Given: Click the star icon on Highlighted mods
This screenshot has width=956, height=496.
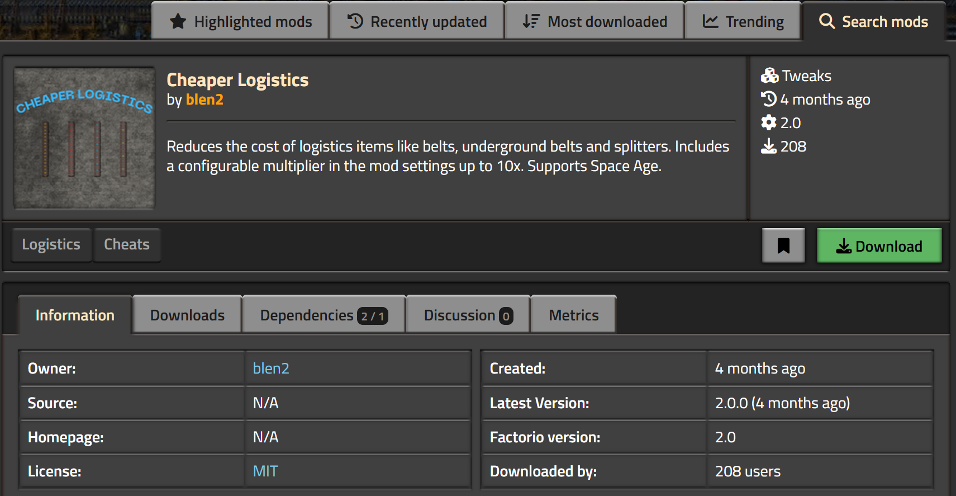Looking at the screenshot, I should click(178, 22).
